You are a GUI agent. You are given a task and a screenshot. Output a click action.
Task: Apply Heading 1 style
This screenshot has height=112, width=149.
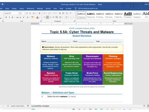(128, 15)
